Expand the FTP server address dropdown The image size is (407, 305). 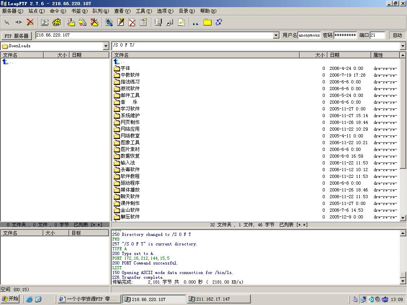pyautogui.click(x=276, y=35)
